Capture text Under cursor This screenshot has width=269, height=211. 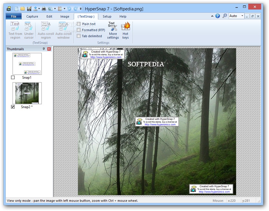(x=29, y=30)
